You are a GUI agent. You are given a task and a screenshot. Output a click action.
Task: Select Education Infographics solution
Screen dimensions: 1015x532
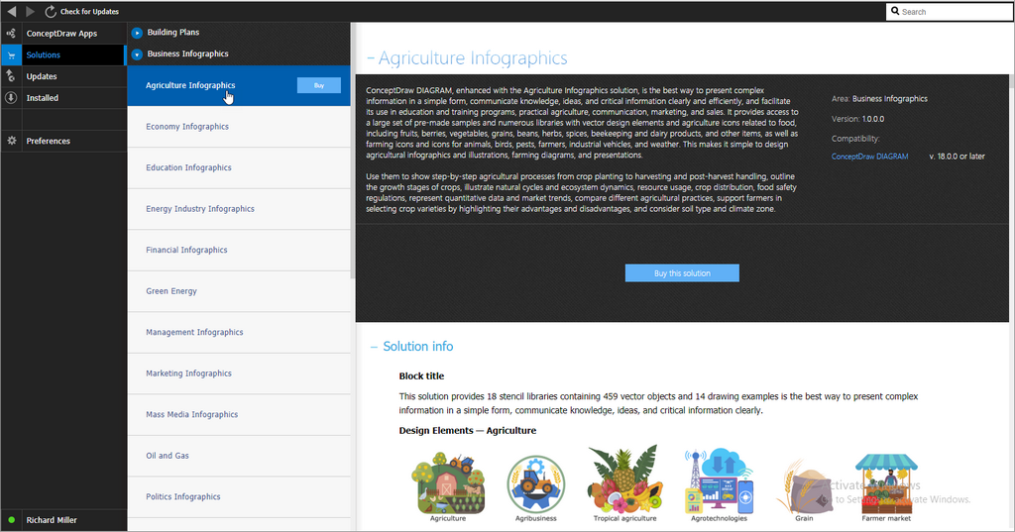[239, 167]
